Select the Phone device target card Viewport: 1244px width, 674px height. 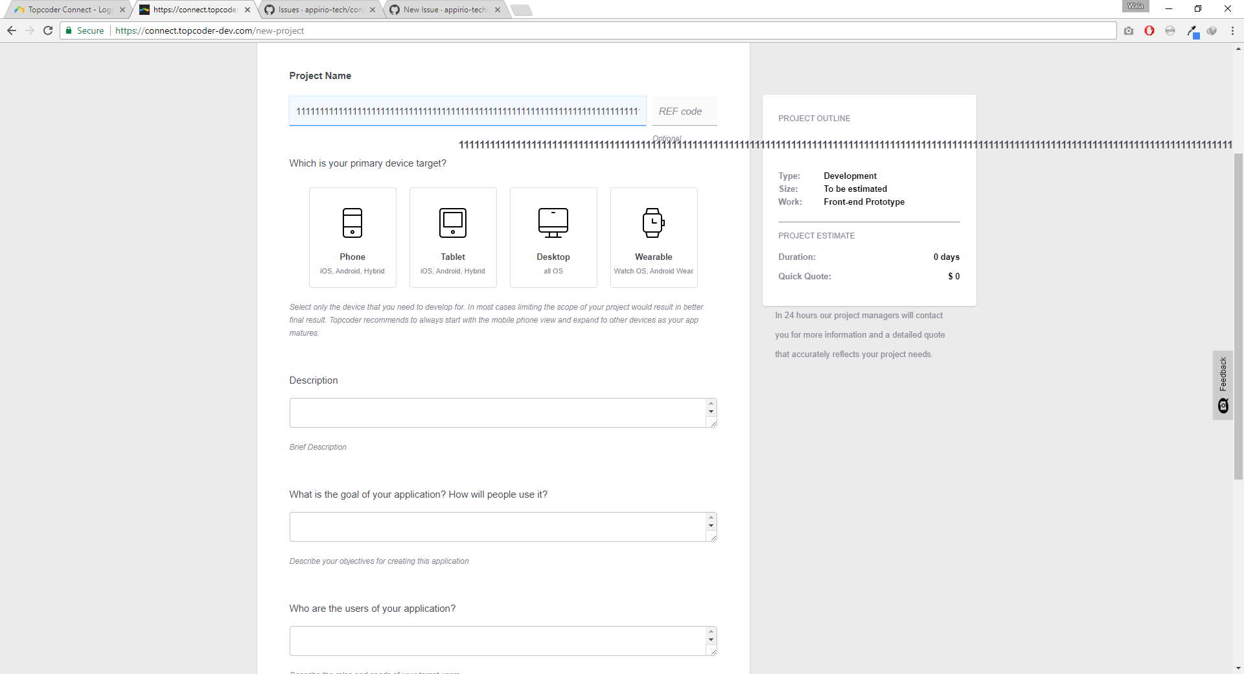pyautogui.click(x=352, y=237)
